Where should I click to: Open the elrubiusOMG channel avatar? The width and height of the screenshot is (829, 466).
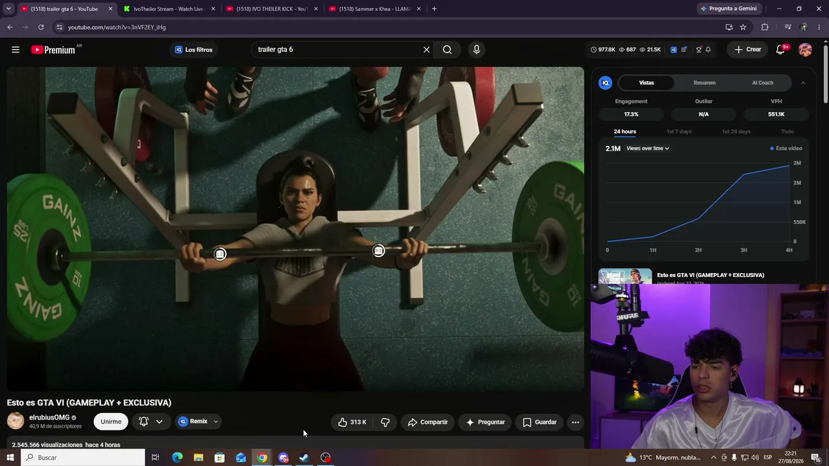point(16,421)
